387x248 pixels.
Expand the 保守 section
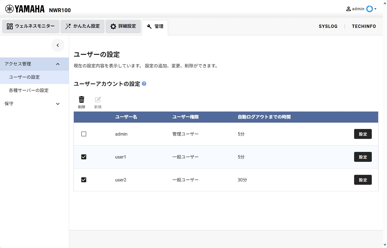(58, 104)
